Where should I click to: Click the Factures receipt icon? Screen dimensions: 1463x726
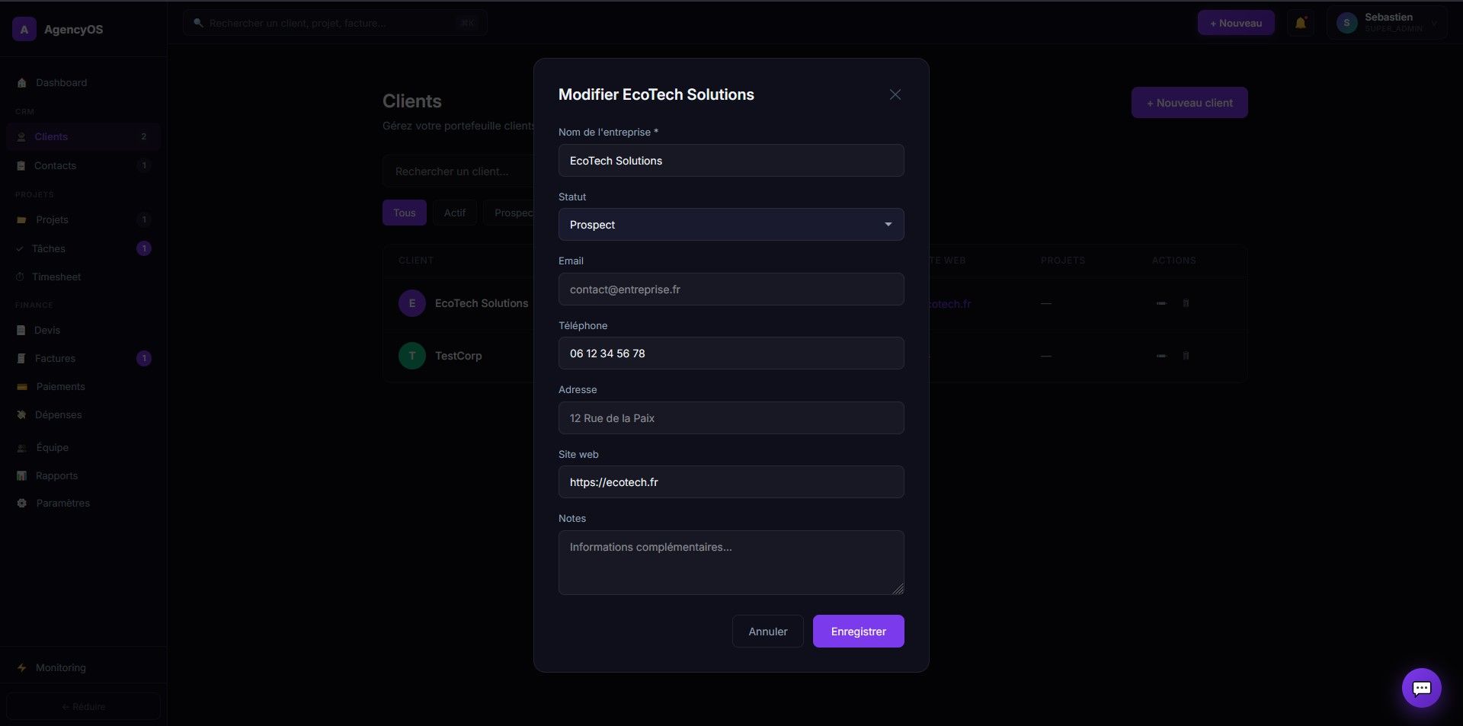pyautogui.click(x=21, y=359)
